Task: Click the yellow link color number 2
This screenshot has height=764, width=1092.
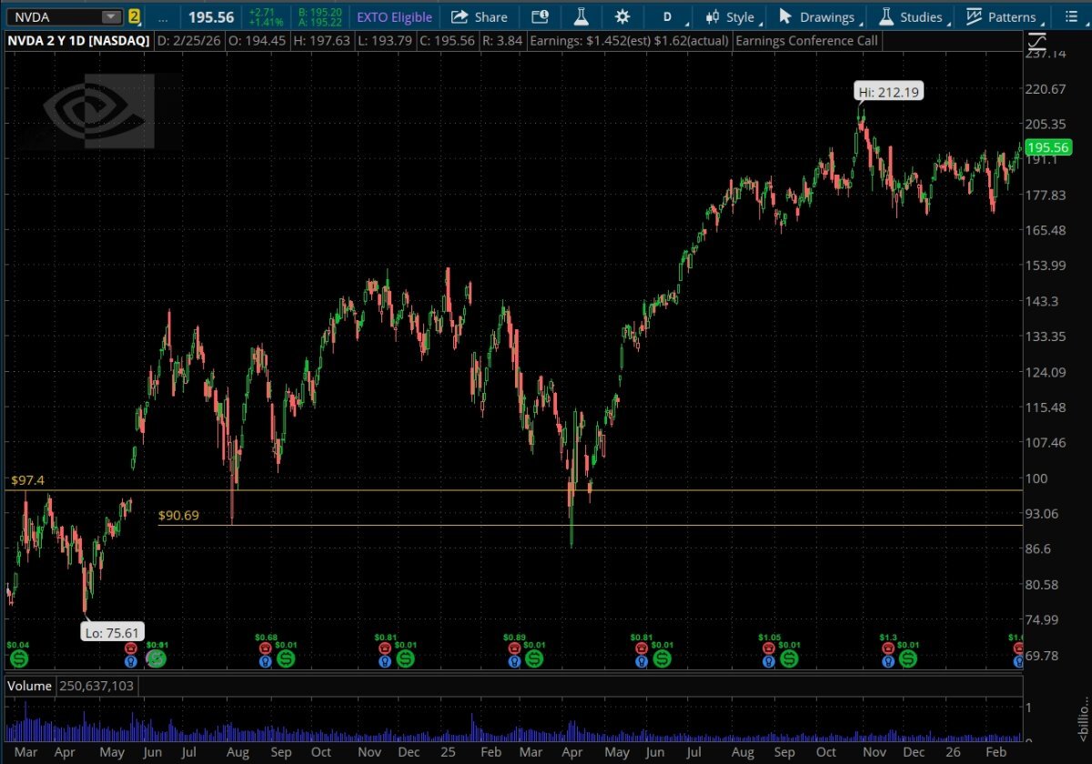Action: (x=135, y=16)
